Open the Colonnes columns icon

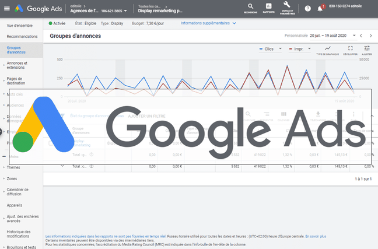(283, 115)
